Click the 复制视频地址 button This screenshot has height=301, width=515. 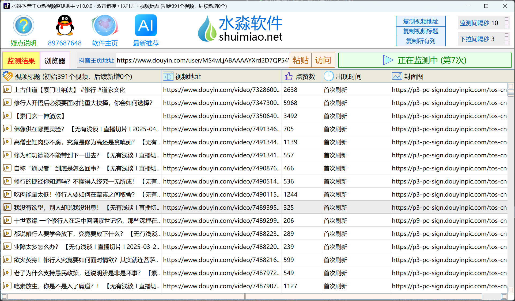tap(421, 21)
